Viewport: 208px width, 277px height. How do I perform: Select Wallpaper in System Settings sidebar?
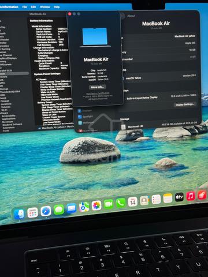pyautogui.click(x=86, y=122)
